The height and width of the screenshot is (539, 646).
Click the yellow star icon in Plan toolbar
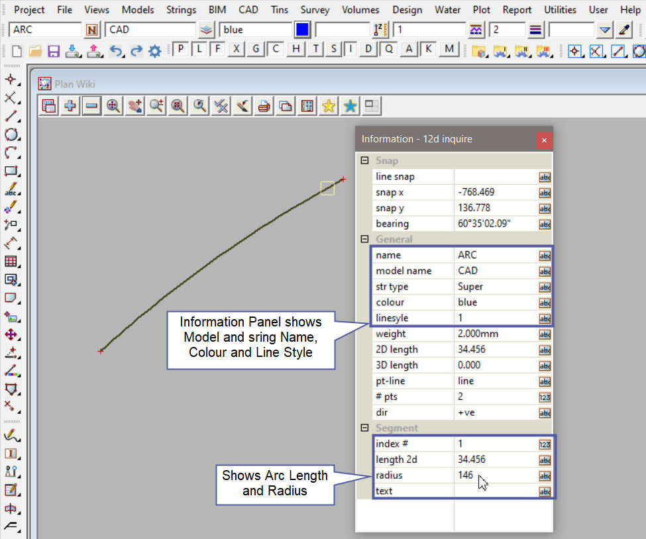coord(328,106)
